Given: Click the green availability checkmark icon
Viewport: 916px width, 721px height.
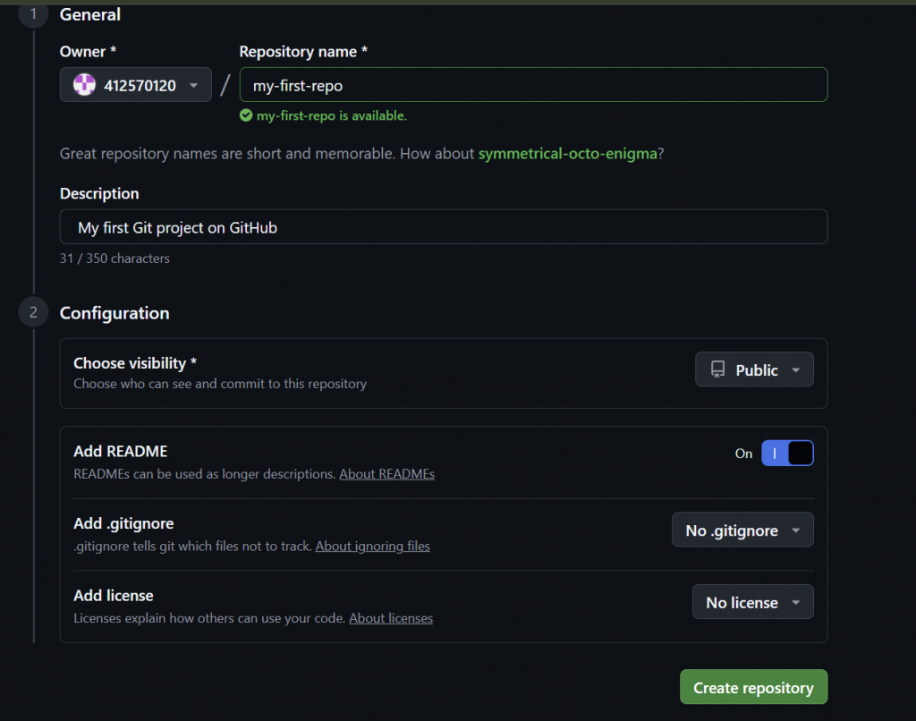Looking at the screenshot, I should [x=246, y=115].
